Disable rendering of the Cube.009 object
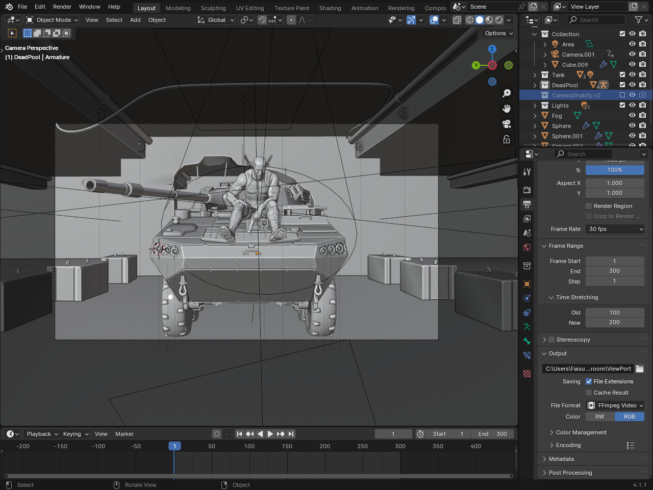 (643, 64)
